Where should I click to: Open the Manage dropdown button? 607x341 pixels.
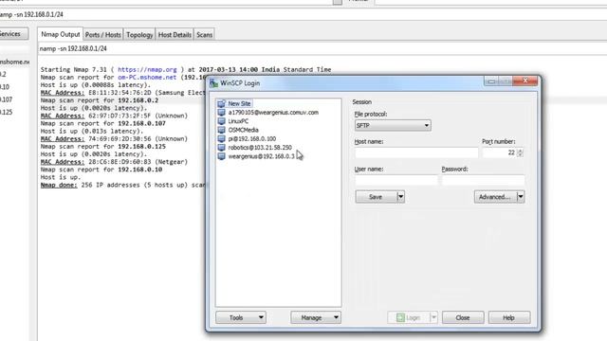tap(316, 317)
